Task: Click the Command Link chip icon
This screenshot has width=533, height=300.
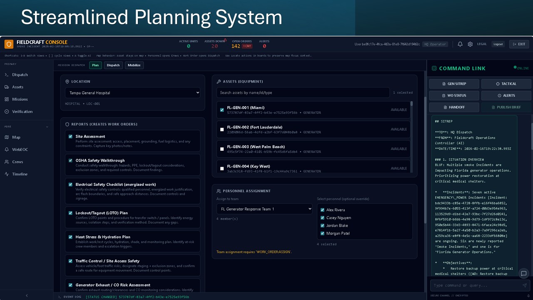Action: pyautogui.click(x=434, y=68)
